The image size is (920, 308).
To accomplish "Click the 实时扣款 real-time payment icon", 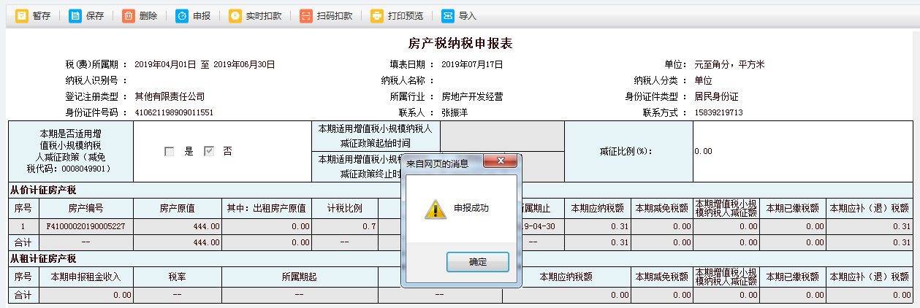I will click(x=235, y=15).
